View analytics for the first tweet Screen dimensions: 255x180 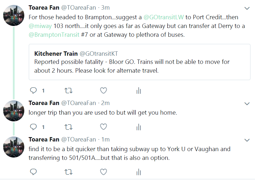click(x=139, y=91)
